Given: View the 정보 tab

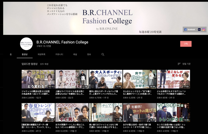Looking at the screenshot, I should [x=89, y=54].
